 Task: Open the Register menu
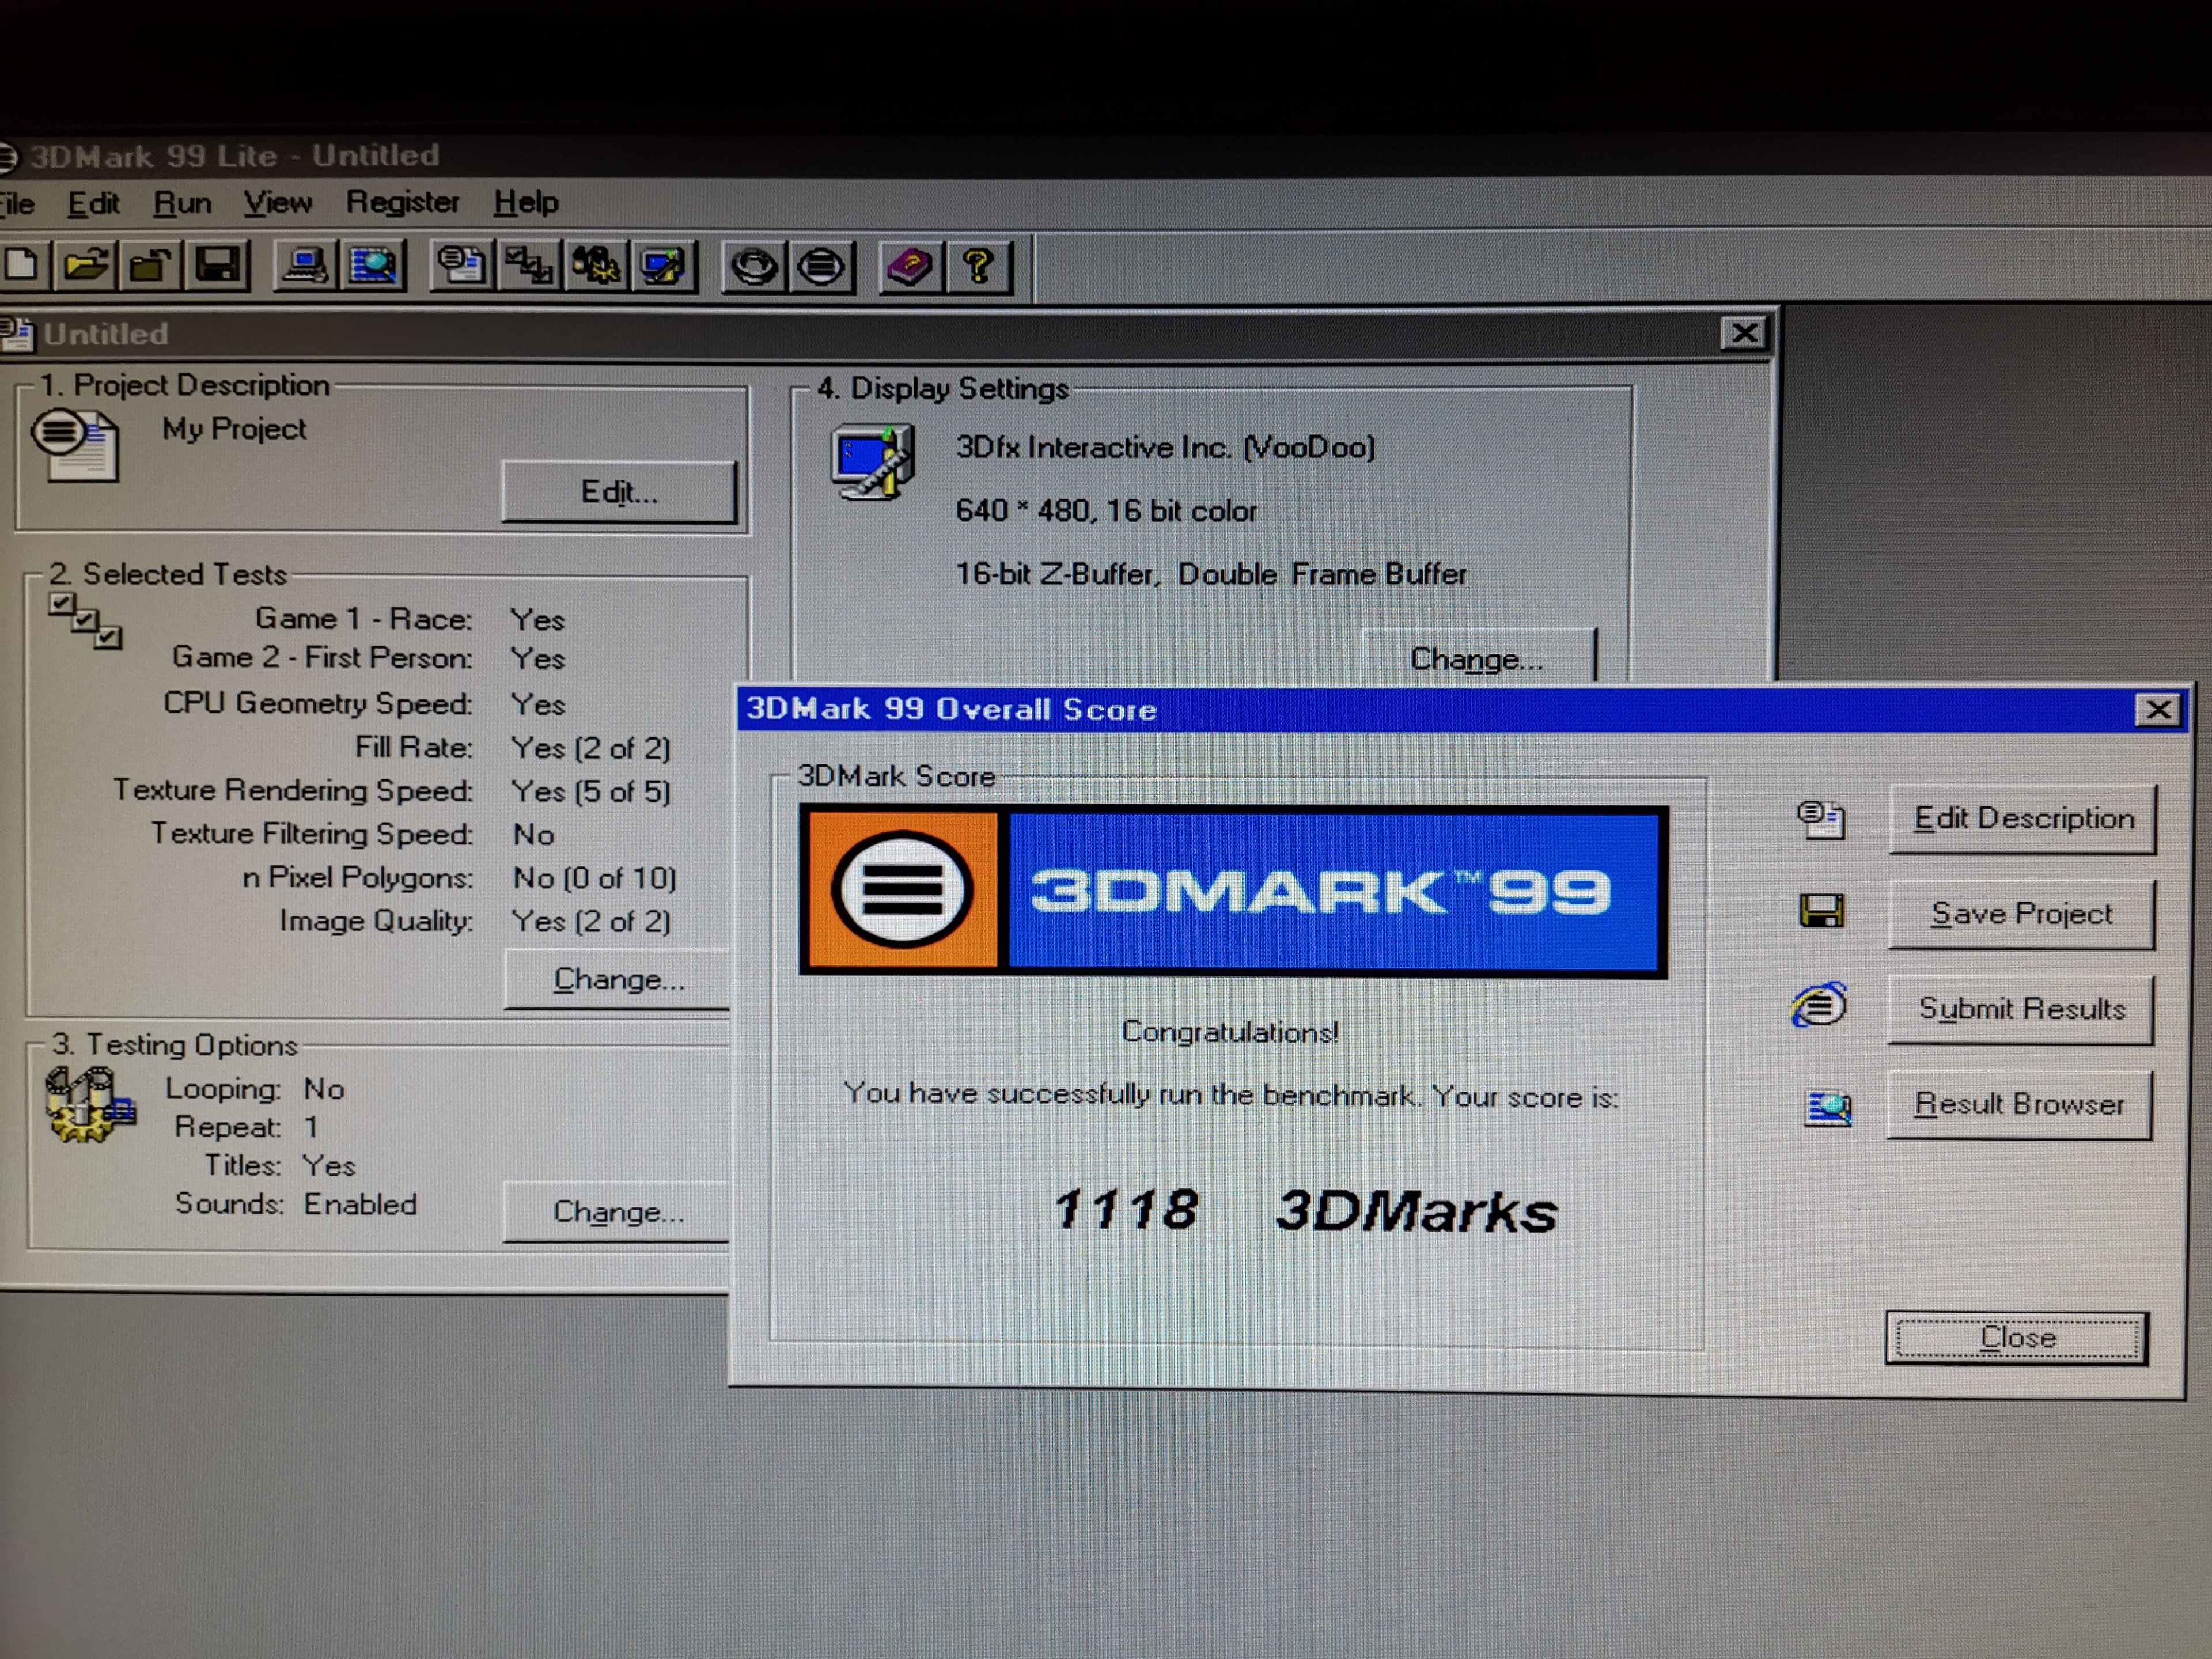point(402,202)
